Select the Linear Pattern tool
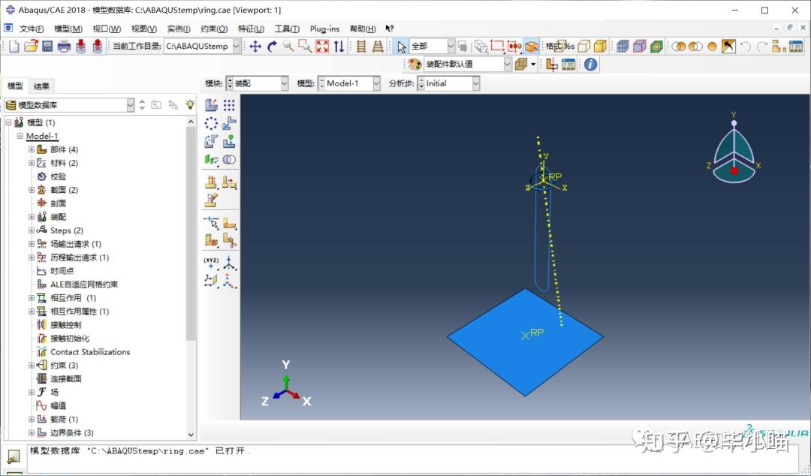The height and width of the screenshot is (476, 811). pos(229,105)
